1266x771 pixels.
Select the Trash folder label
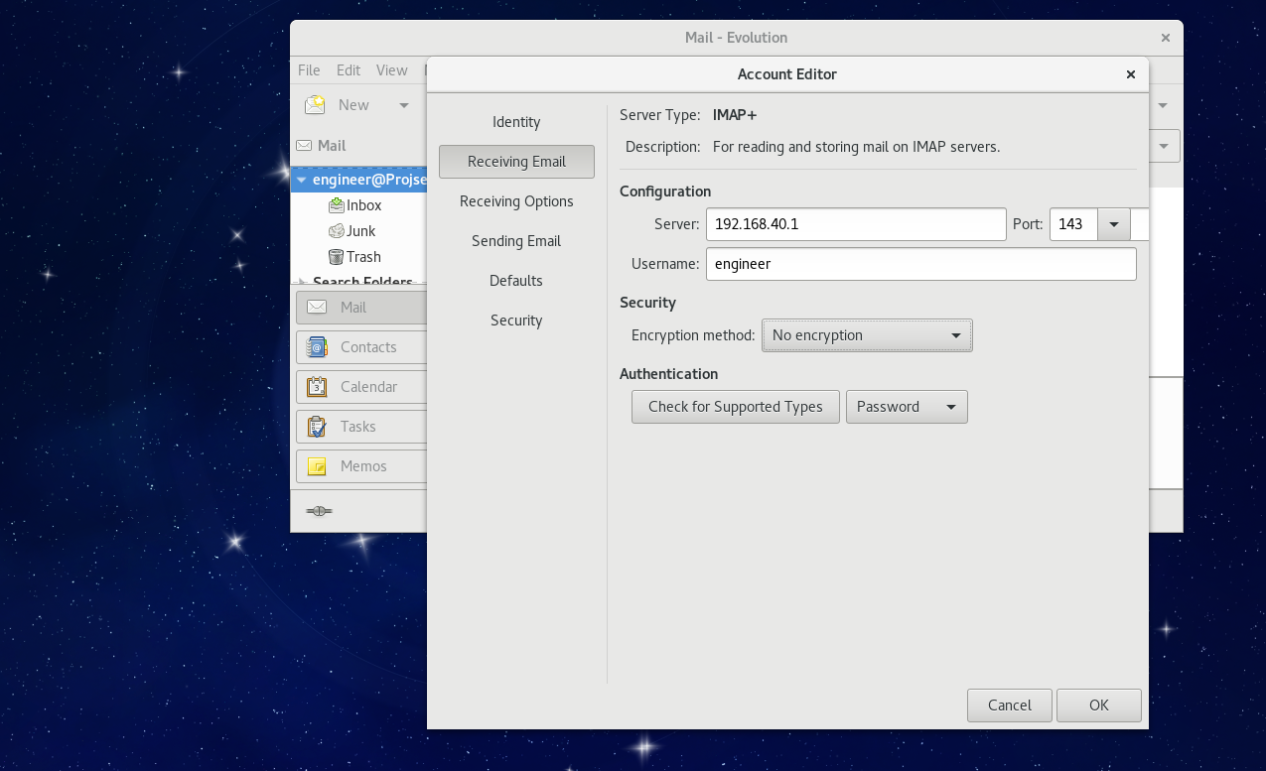pyautogui.click(x=363, y=257)
